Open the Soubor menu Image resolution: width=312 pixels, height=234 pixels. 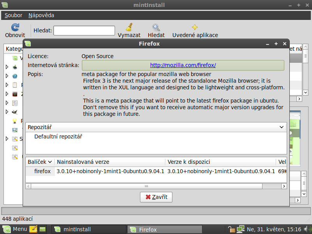[x=13, y=15]
